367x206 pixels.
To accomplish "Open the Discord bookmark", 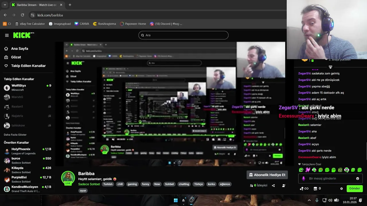I will [x=166, y=24].
